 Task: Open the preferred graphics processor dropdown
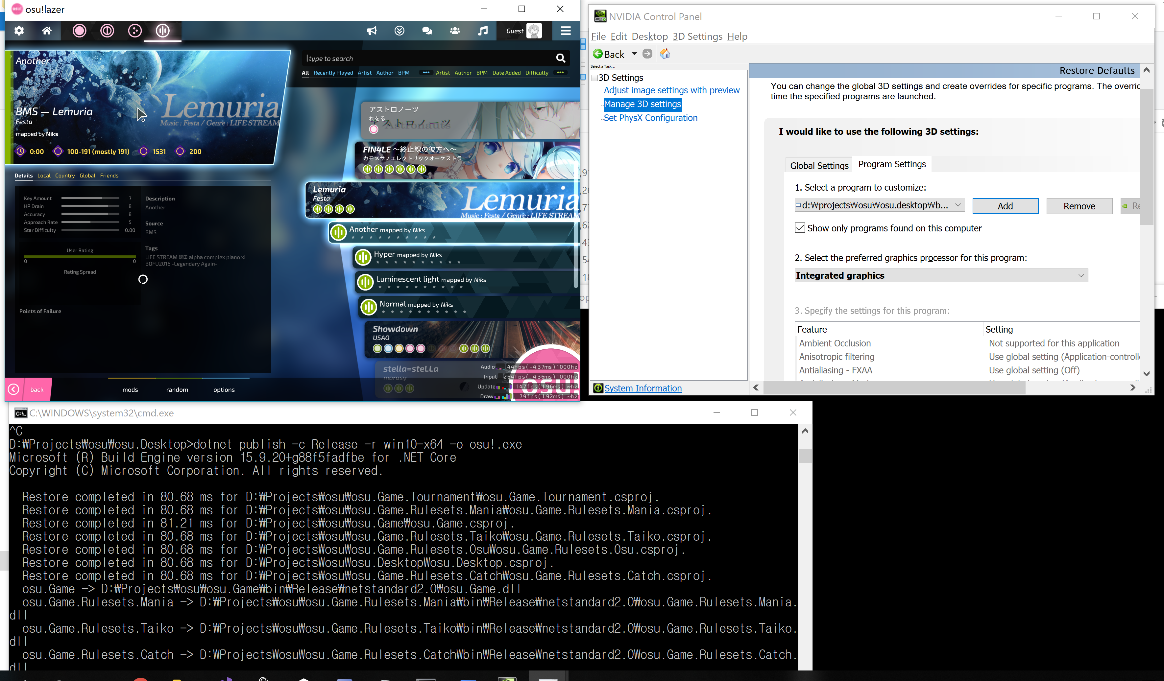pyautogui.click(x=941, y=276)
